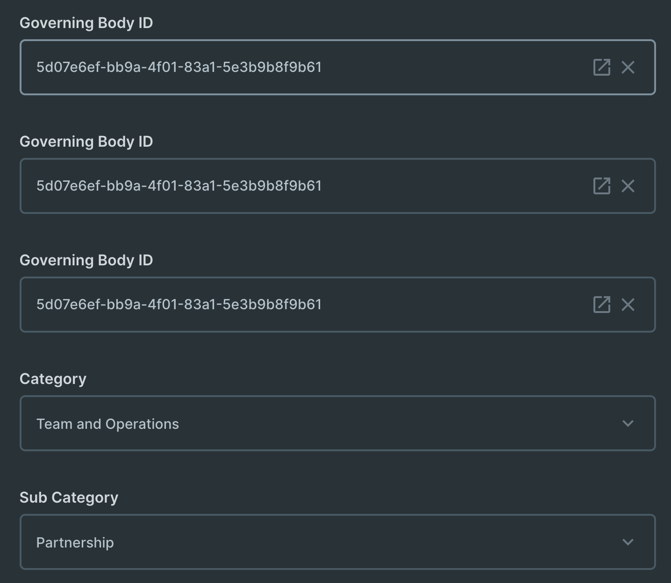Image resolution: width=671 pixels, height=583 pixels.
Task: Click the chevron on the Sub Category selector
Action: [628, 542]
